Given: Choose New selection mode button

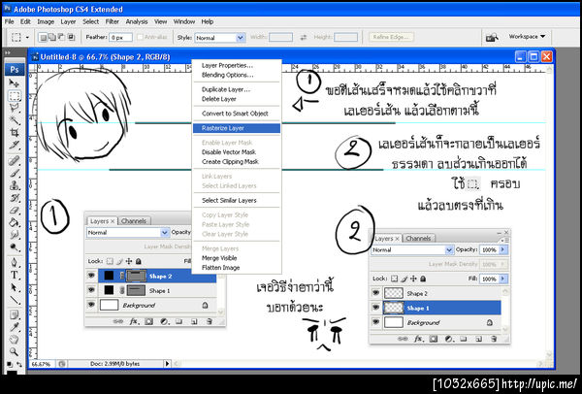Looking at the screenshot, I should pyautogui.click(x=43, y=37).
